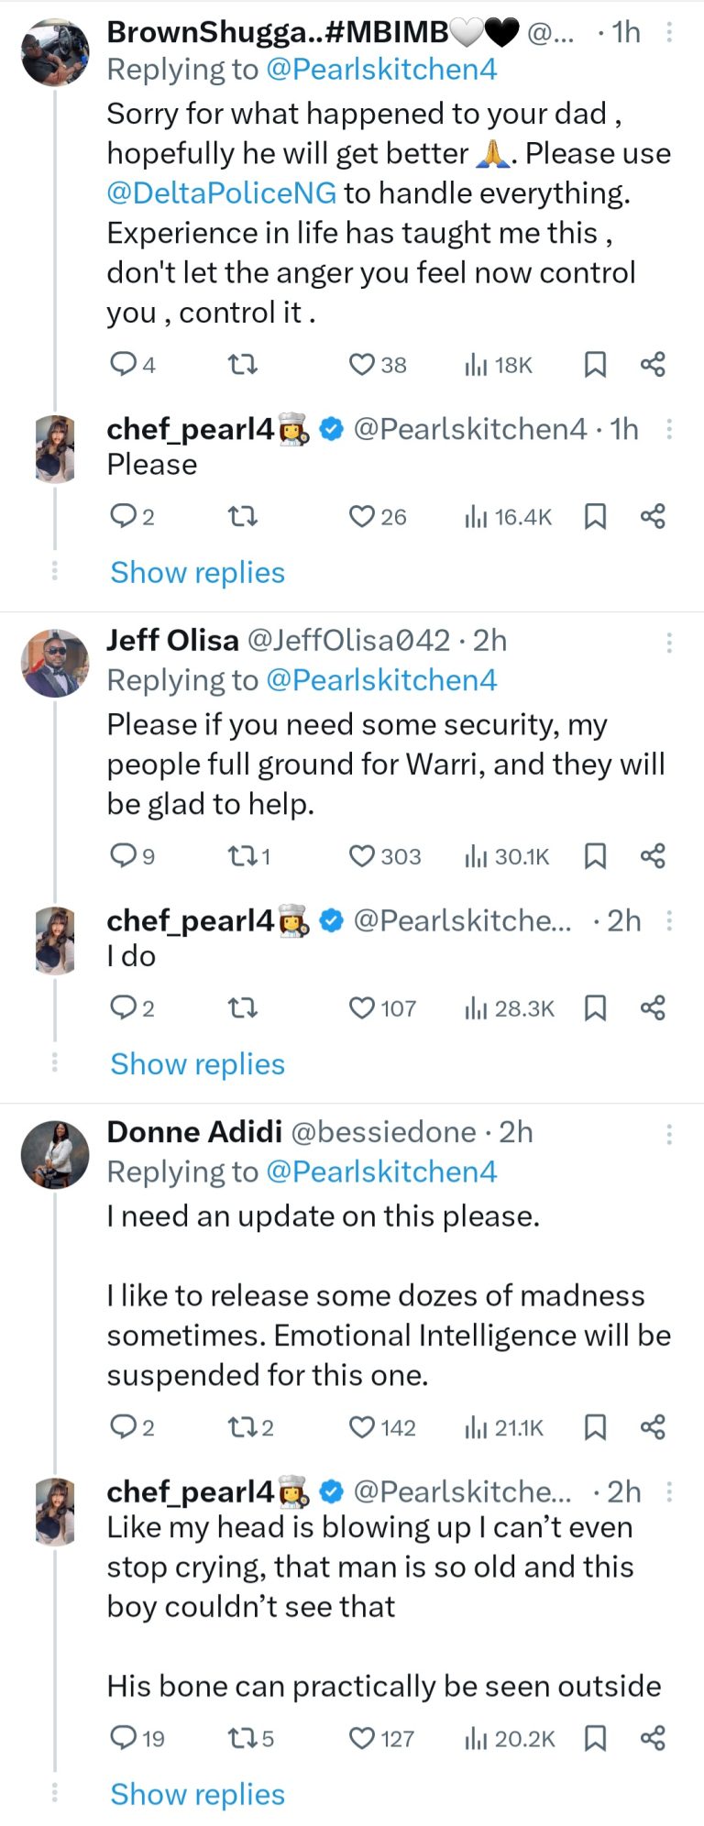View analytics for chef_pearl4's 'I do' reply

476,1009
